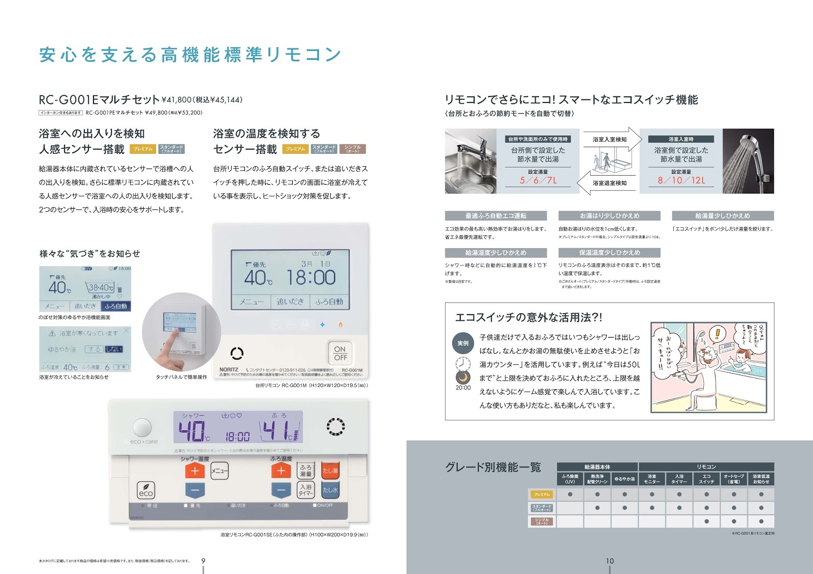Click the 保温温度少しひかえめ header
Image resolution: width=813 pixels, height=574 pixels.
(x=609, y=252)
